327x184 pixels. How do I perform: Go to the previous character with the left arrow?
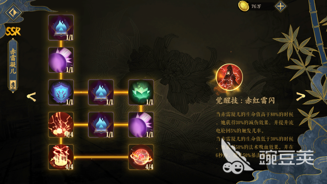(x=32, y=97)
